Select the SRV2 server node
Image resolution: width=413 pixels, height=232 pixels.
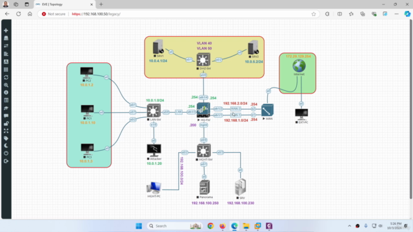pyautogui.click(x=253, y=47)
